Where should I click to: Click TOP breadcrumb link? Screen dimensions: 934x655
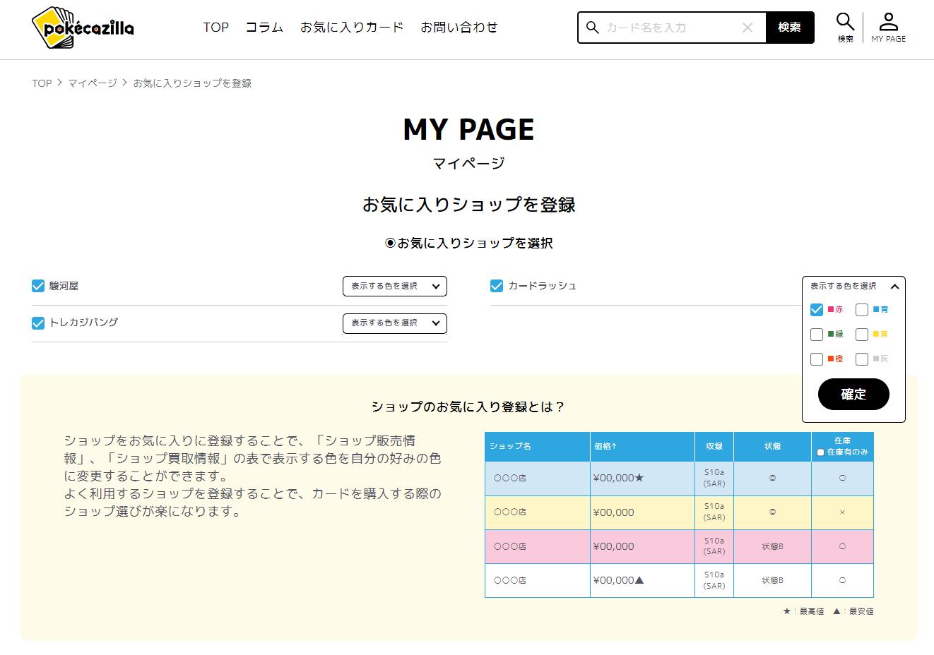click(42, 83)
